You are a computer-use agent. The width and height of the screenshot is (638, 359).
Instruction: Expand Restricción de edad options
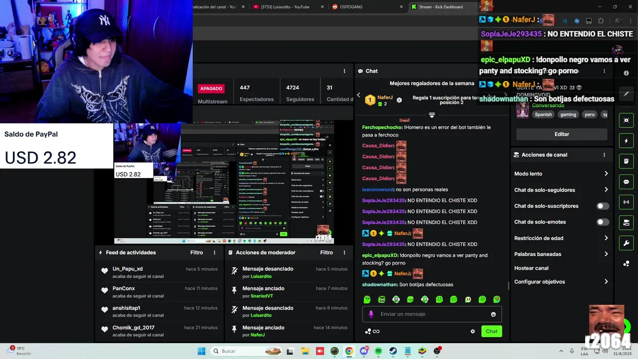tap(606, 238)
